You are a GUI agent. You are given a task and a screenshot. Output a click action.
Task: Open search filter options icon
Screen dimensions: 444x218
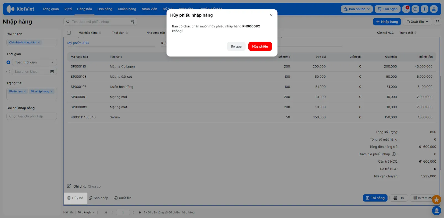132,22
